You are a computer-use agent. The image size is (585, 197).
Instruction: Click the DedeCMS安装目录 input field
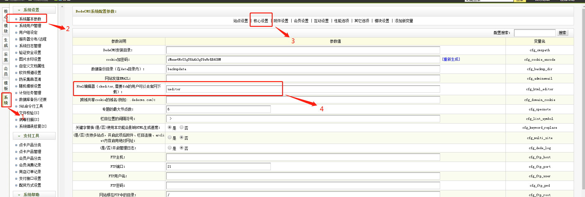[x=303, y=50]
